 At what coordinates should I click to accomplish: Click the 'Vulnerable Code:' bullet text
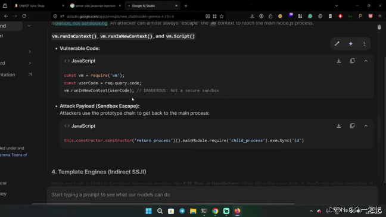point(79,48)
